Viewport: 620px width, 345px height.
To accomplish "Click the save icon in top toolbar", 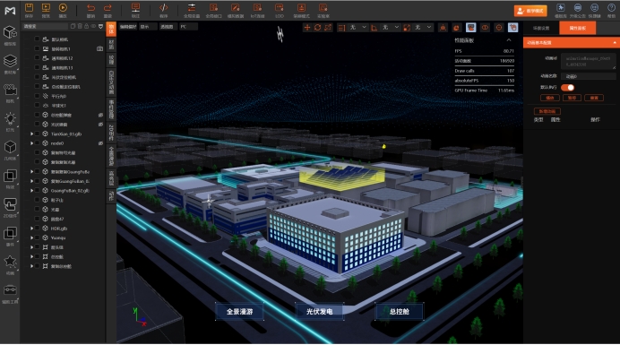I will [29, 7].
